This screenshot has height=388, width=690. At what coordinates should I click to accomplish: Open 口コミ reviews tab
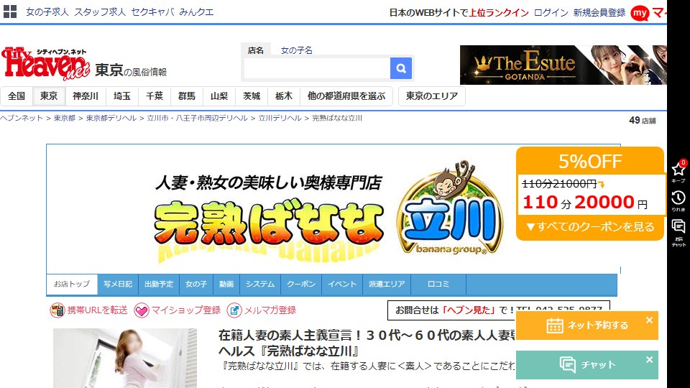tap(438, 285)
